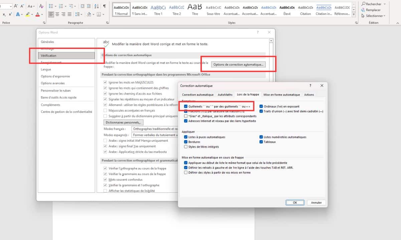The height and width of the screenshot is (240, 401).
Task: Uncheck Listes à puces automatiques
Action: (x=186, y=137)
